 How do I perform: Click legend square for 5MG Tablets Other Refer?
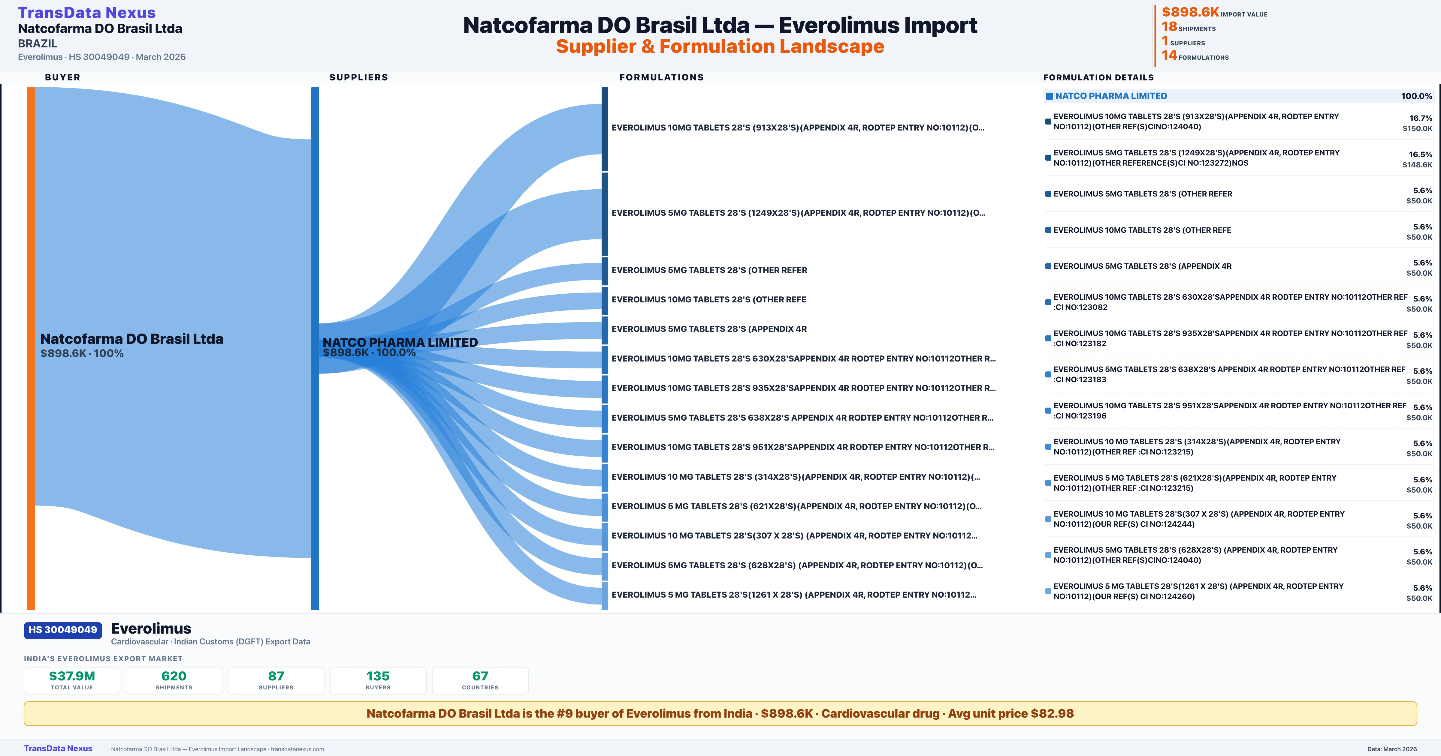pos(1048,194)
